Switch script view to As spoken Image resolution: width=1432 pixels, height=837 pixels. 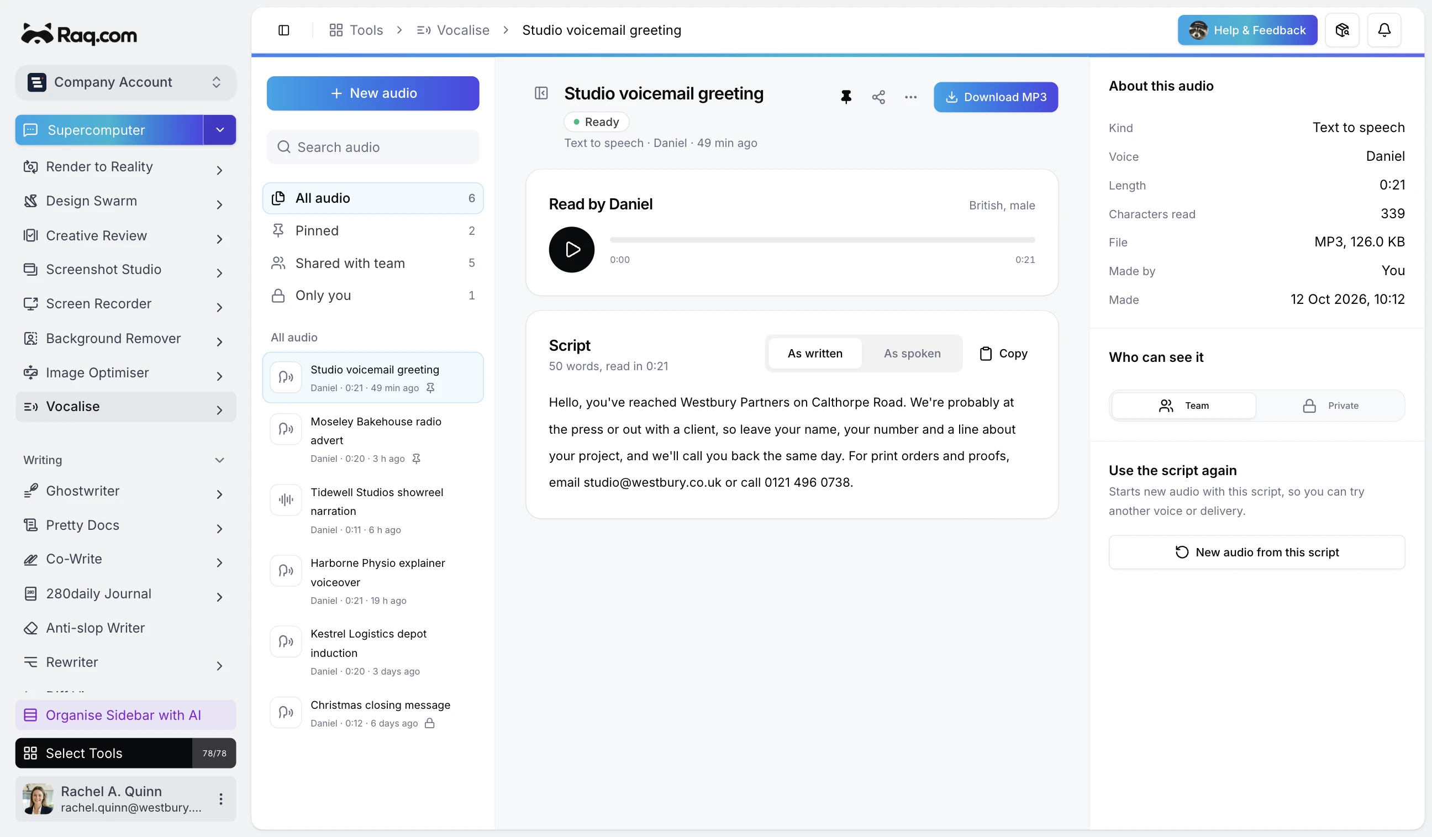click(912, 354)
